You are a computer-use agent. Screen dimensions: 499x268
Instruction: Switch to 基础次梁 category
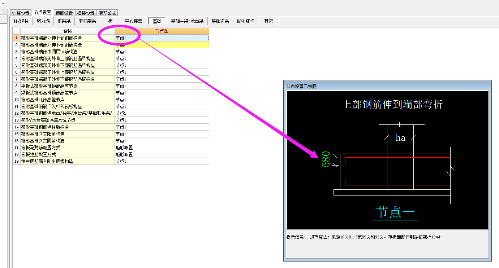(x=220, y=21)
